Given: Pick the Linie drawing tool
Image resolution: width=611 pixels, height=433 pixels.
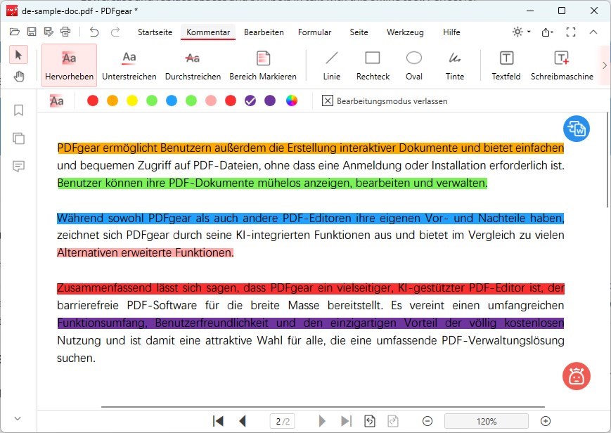Looking at the screenshot, I should tap(332, 65).
